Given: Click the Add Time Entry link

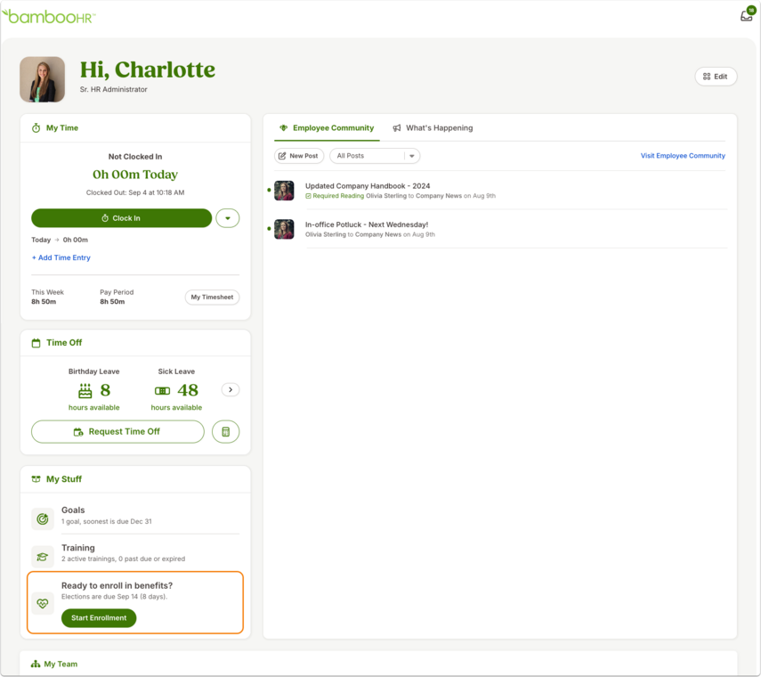Looking at the screenshot, I should point(61,257).
